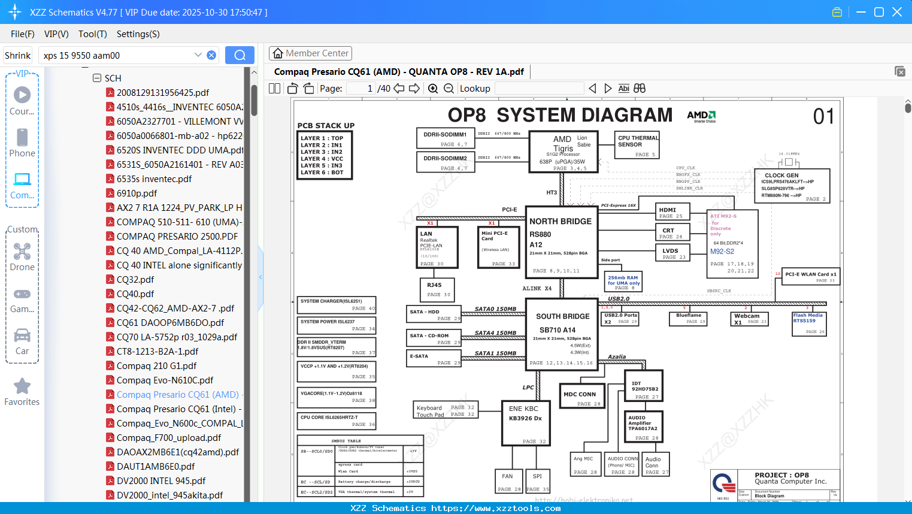Click the www.xzztools.com link in the status bar
912x514 pixels.
496,508
